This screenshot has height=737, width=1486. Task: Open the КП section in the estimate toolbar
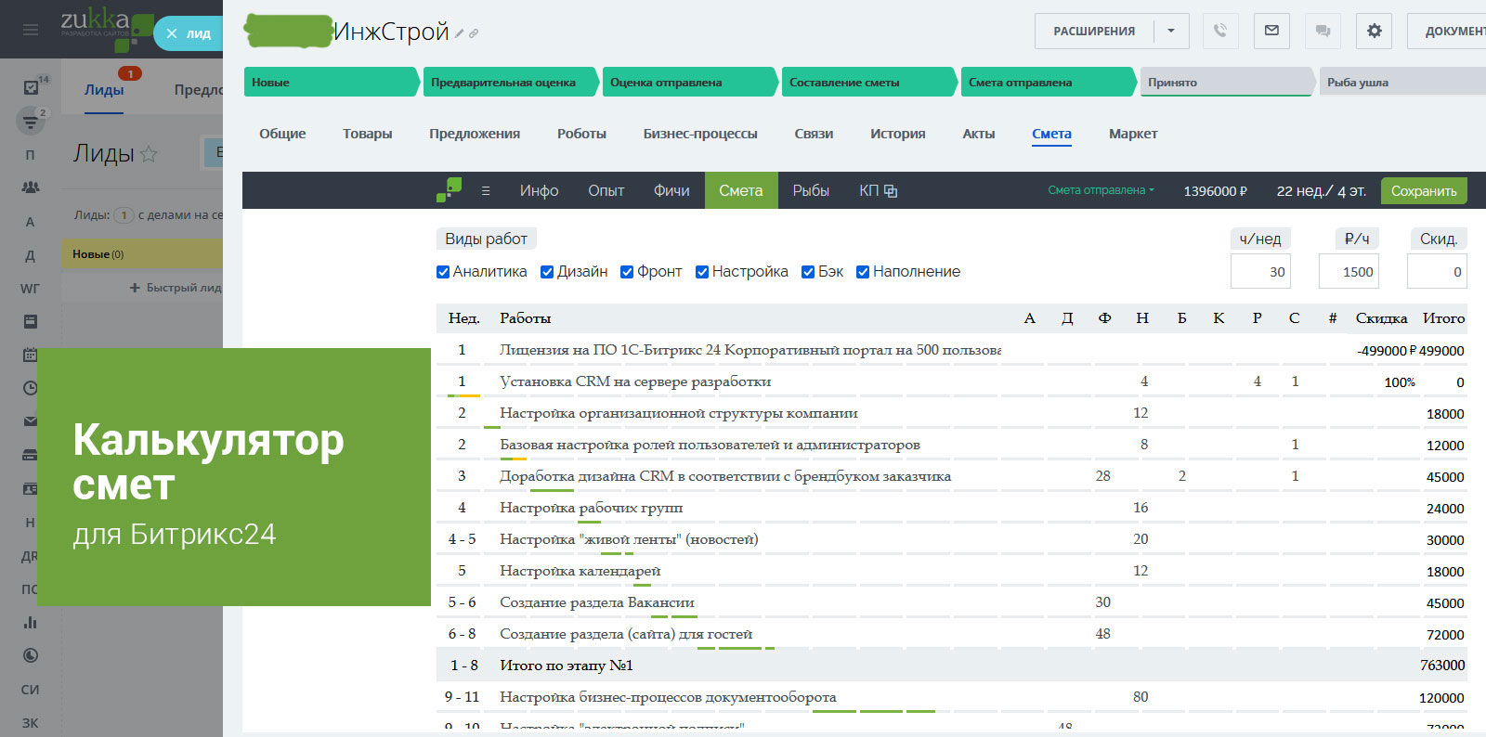click(x=868, y=190)
